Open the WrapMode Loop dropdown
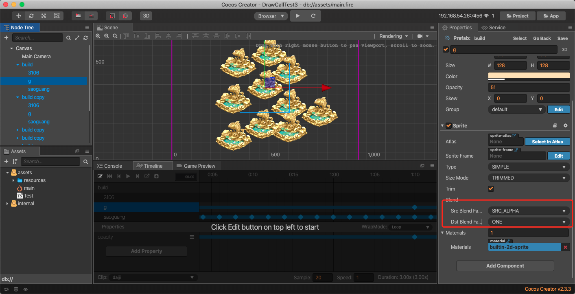 [x=411, y=227]
